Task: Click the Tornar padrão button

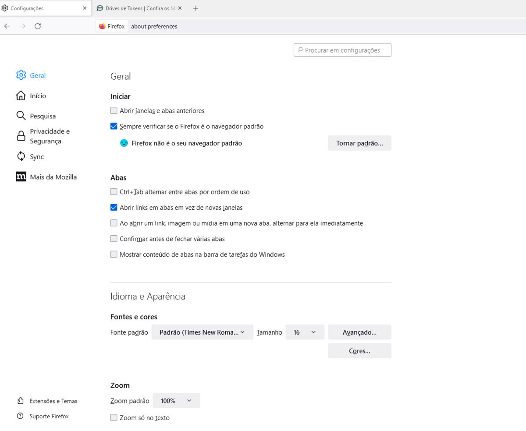Action: coord(359,143)
